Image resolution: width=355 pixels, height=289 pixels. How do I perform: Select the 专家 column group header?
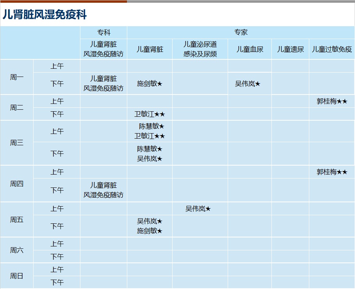[x=241, y=32]
